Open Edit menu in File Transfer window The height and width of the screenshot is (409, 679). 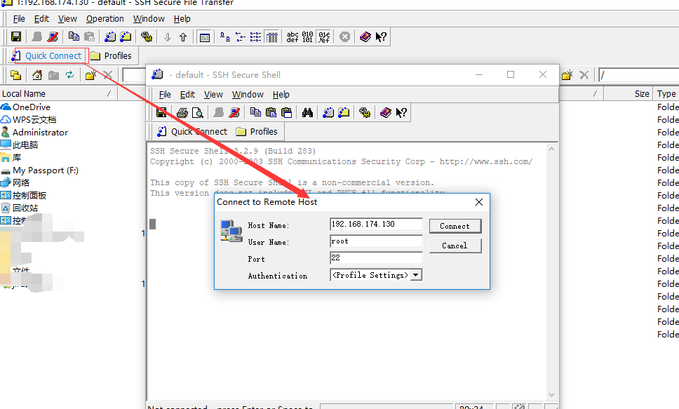[x=41, y=19]
